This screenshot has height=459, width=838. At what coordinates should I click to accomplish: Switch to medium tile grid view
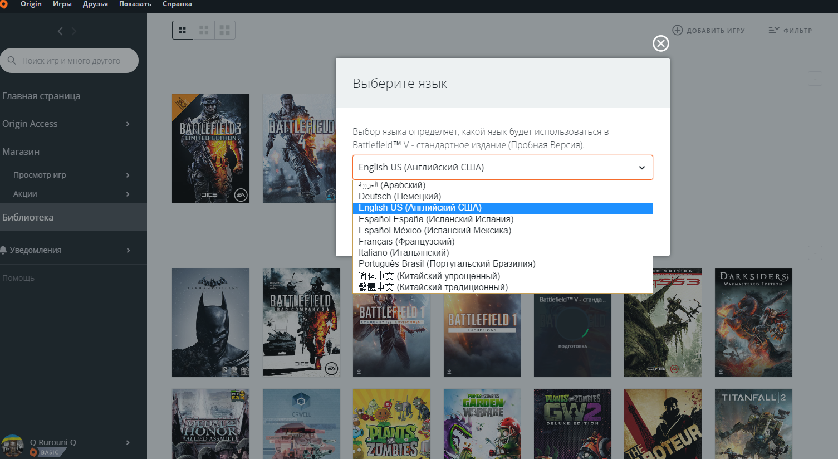[x=204, y=30]
